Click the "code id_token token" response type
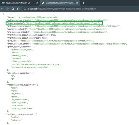The width and height of the screenshot is (139, 125). coord(22,108)
